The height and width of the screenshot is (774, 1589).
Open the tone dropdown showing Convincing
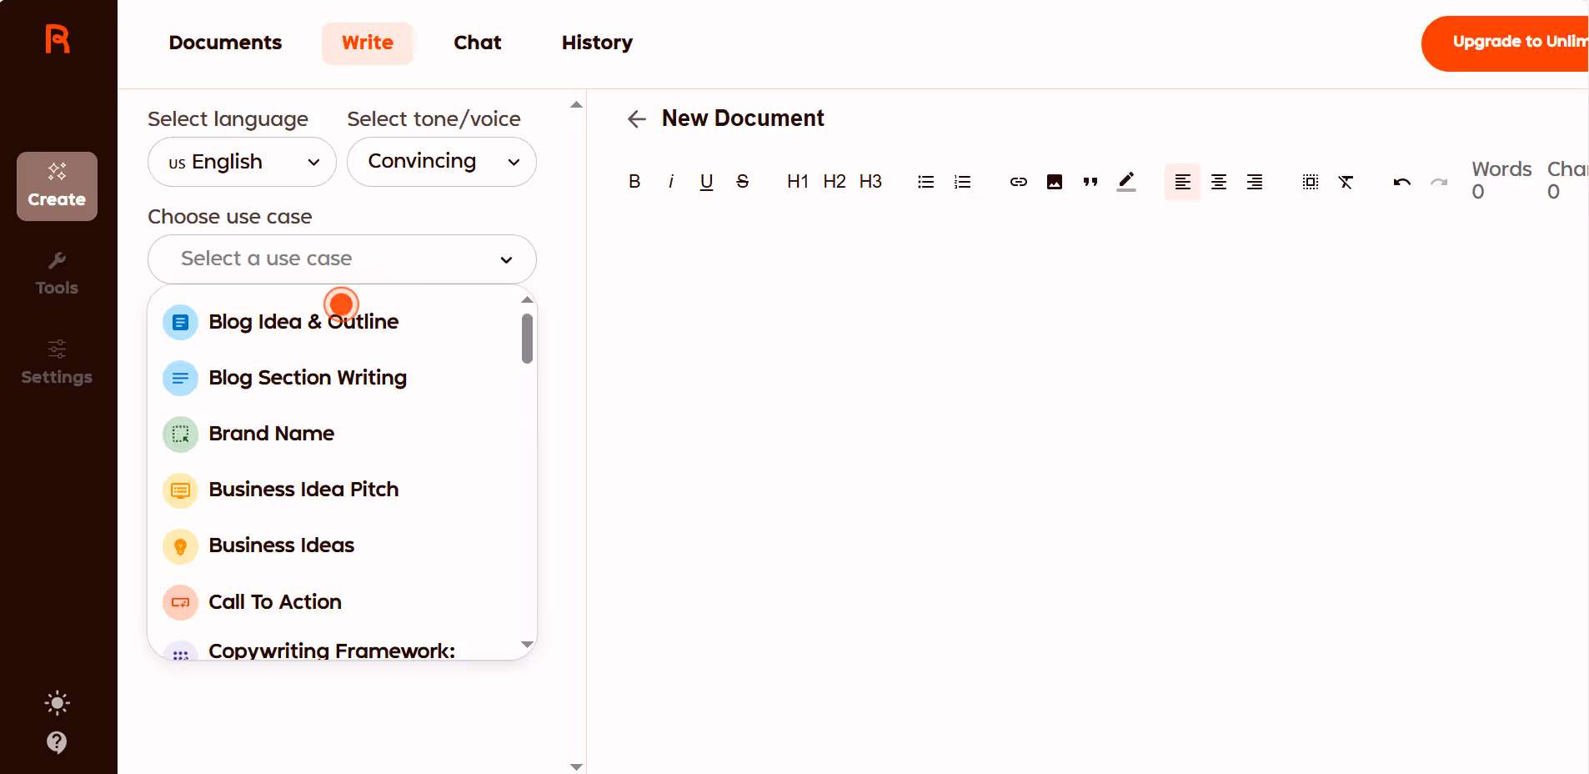pos(441,162)
